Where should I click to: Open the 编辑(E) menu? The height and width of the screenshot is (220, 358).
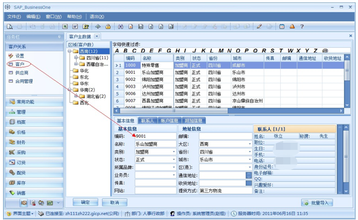33,17
